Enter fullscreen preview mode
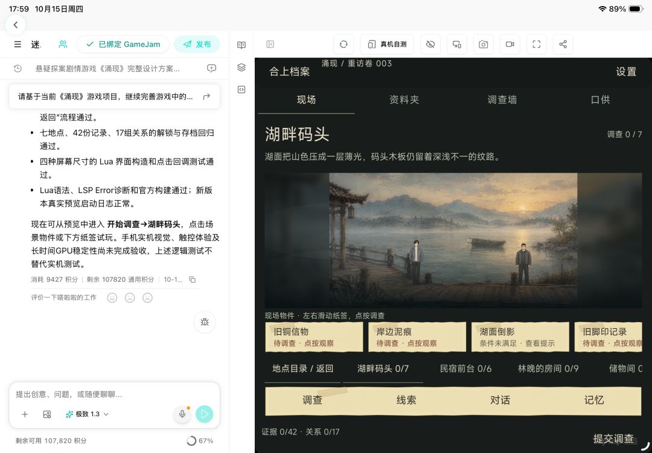Image resolution: width=652 pixels, height=453 pixels. (537, 44)
